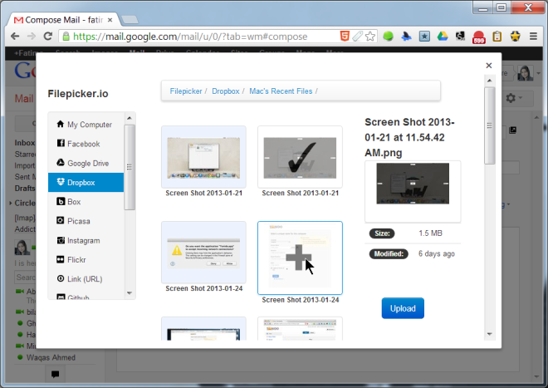Choose Facebook as file source

point(86,144)
